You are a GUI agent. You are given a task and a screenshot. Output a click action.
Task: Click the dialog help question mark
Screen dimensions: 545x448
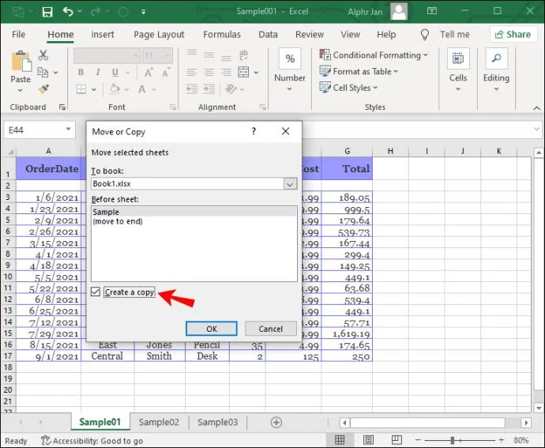(254, 131)
